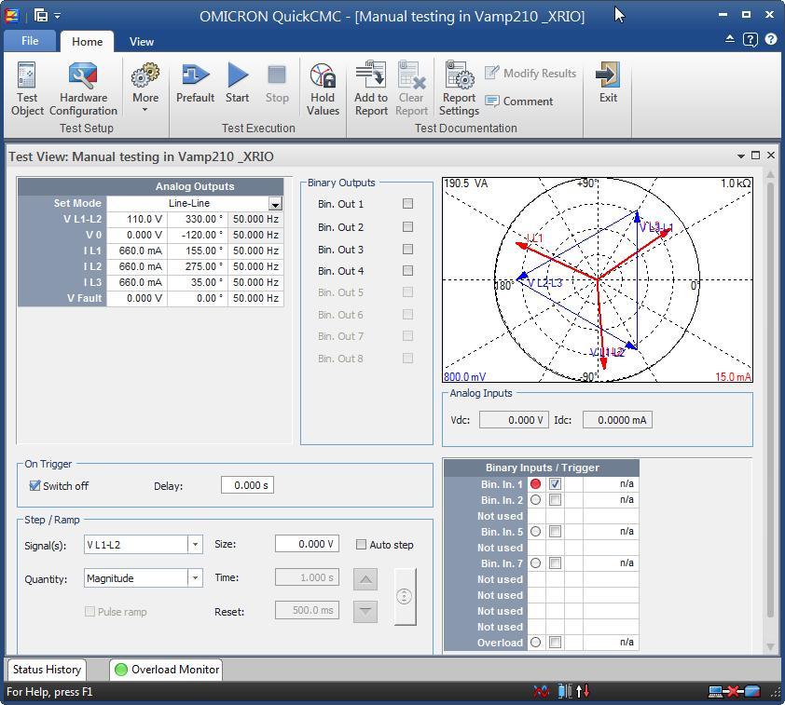Viewport: 785px width, 705px height.
Task: Click the green Overload Monitor indicator
Action: tap(121, 670)
